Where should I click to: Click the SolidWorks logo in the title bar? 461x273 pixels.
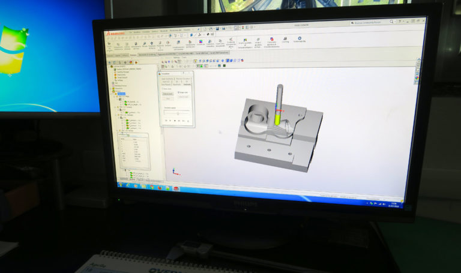(x=113, y=34)
